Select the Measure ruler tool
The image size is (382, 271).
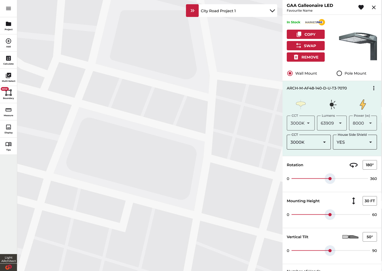tap(8, 112)
